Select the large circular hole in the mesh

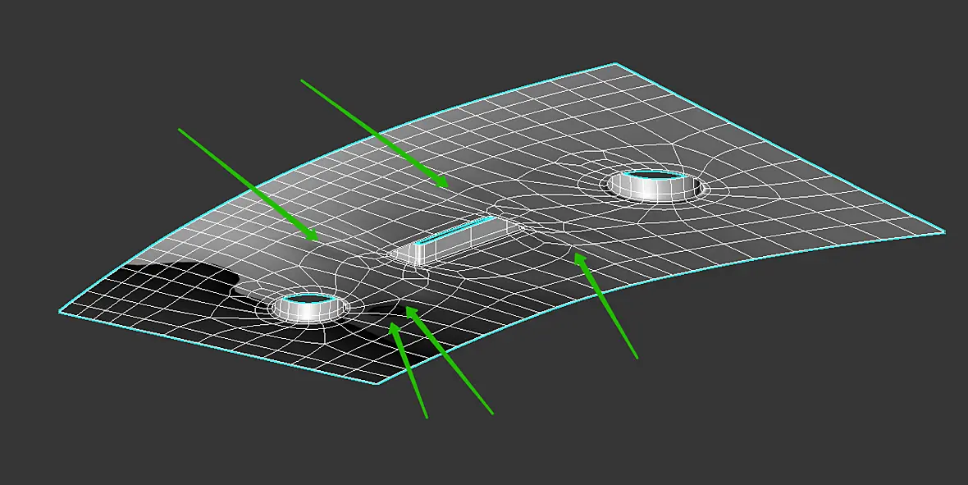point(655,185)
